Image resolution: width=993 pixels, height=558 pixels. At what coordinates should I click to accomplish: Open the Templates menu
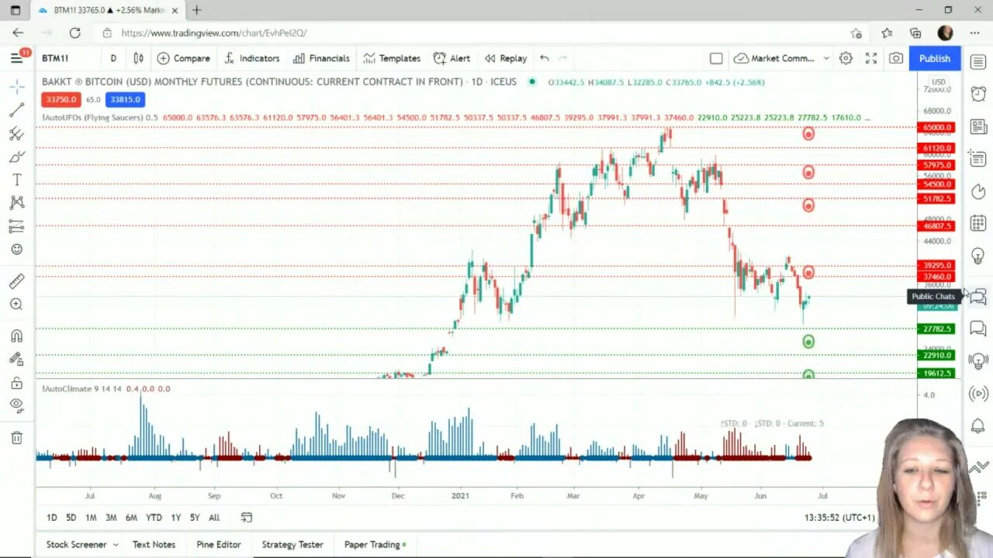tap(392, 58)
